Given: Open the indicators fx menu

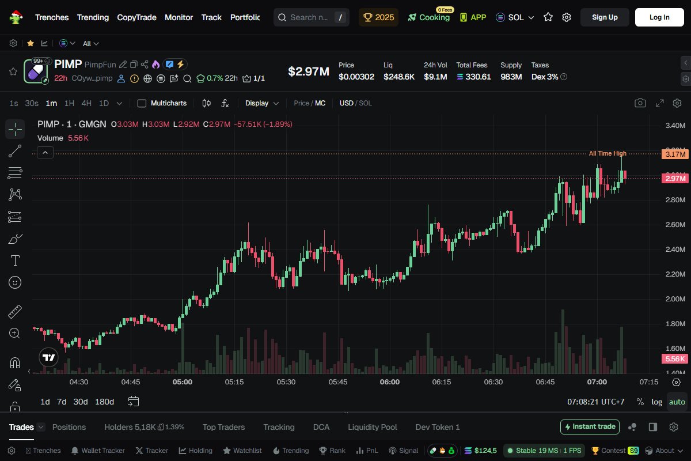Looking at the screenshot, I should [x=225, y=103].
